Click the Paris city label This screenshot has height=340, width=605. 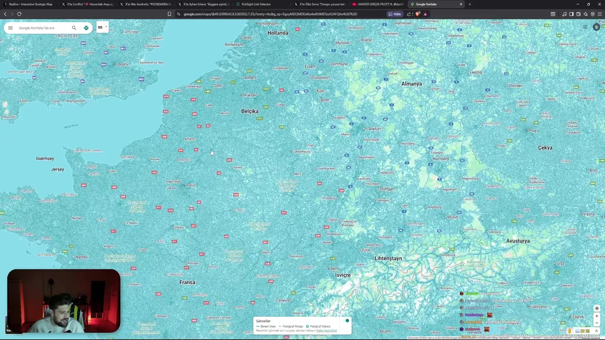pos(190,185)
